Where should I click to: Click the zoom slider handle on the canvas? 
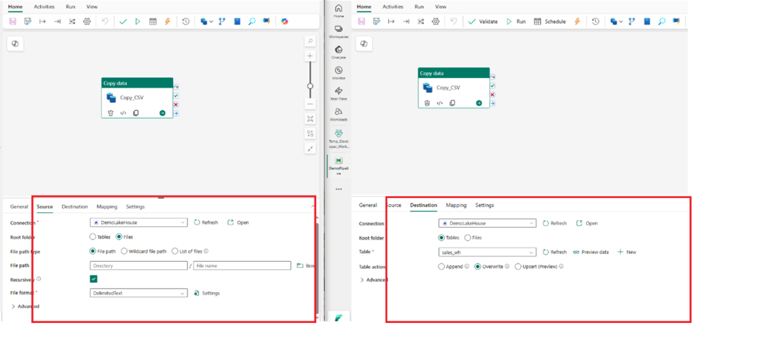click(310, 86)
